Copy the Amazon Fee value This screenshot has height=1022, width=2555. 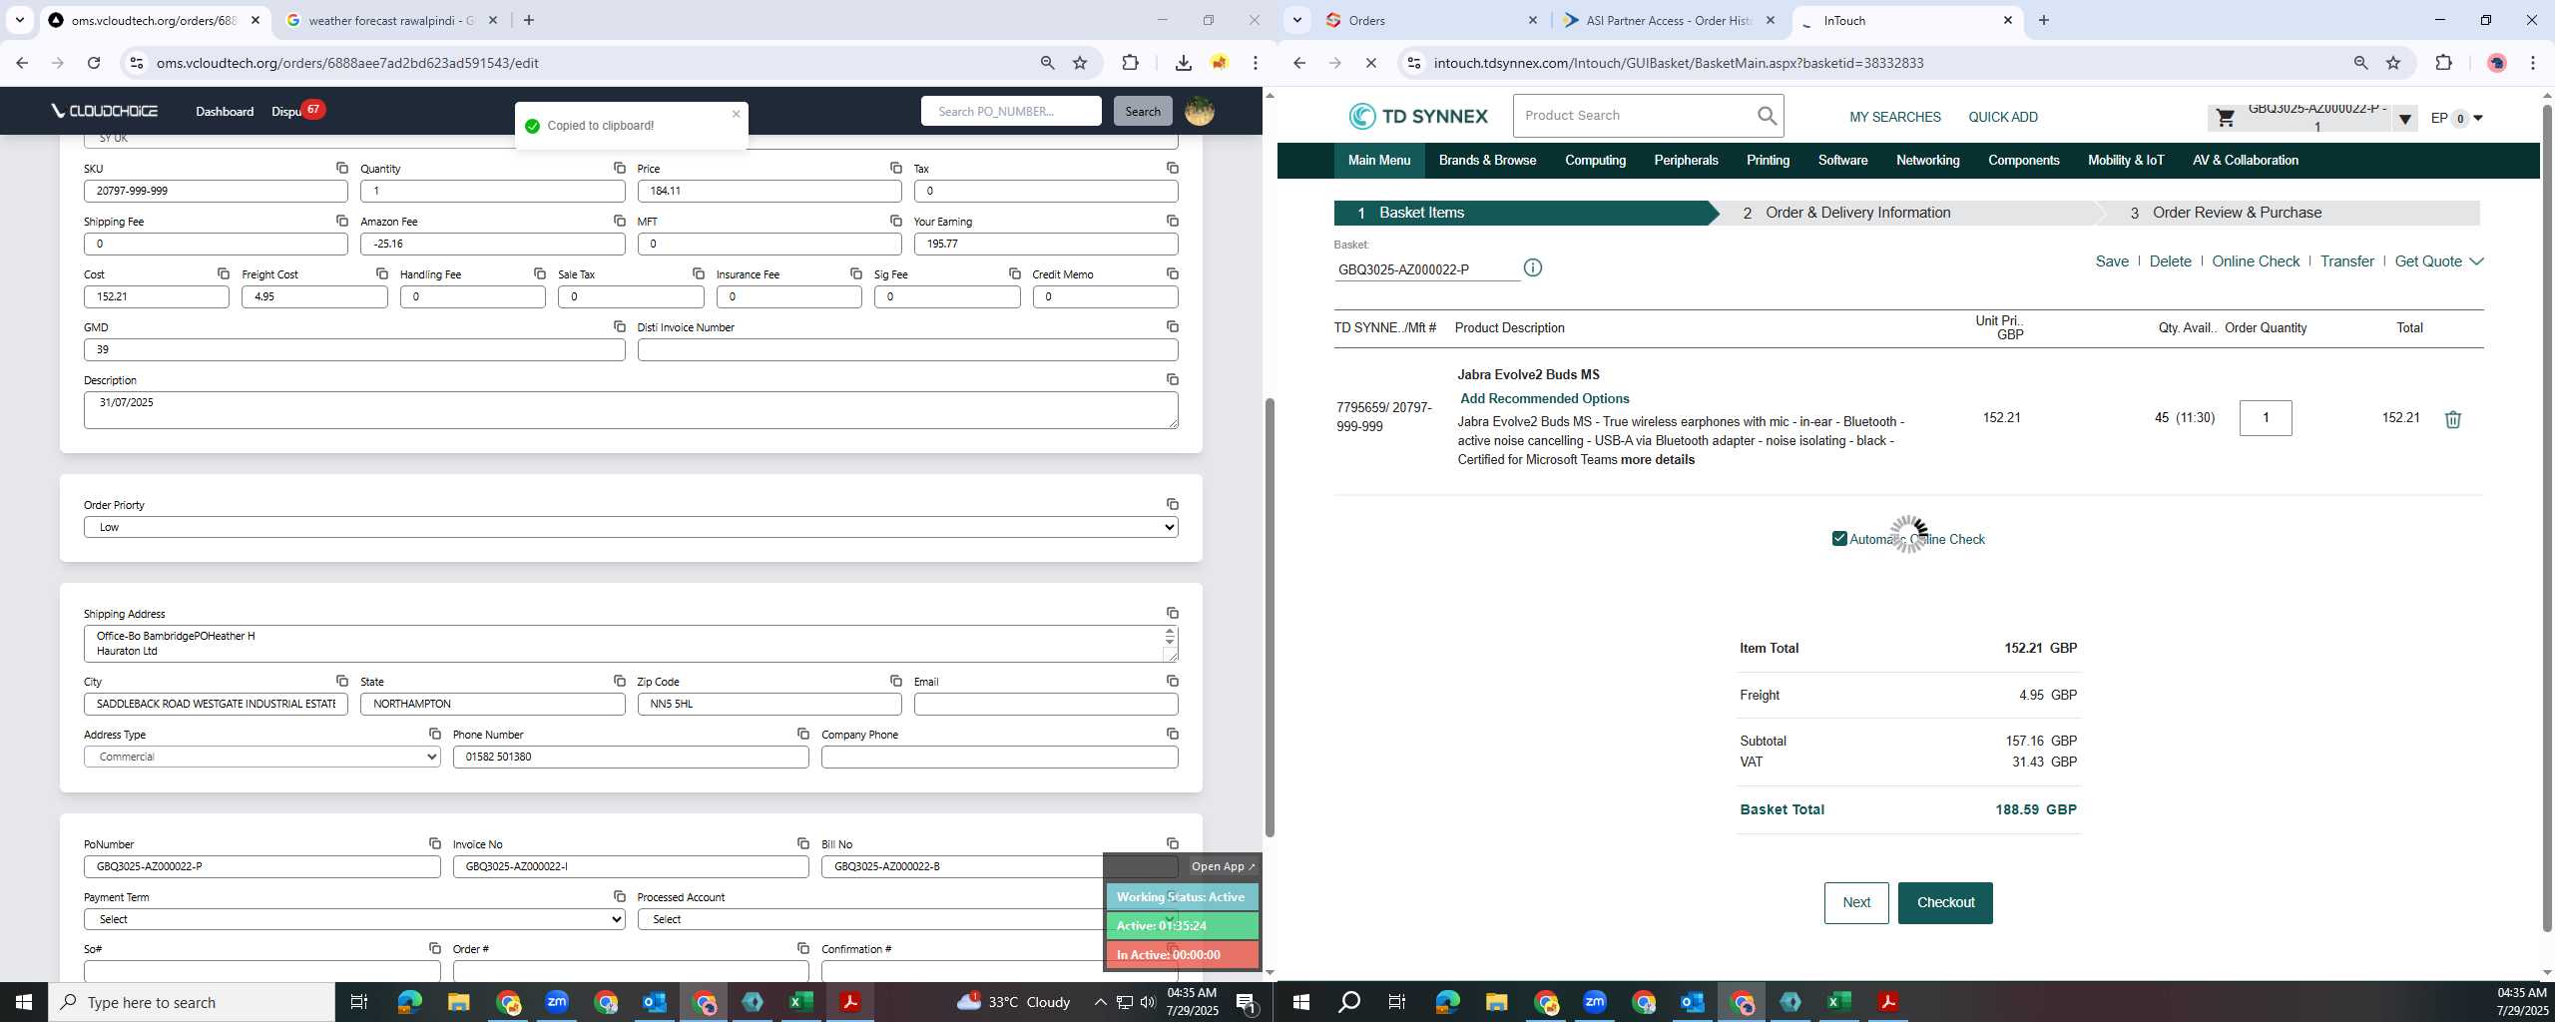tap(619, 221)
